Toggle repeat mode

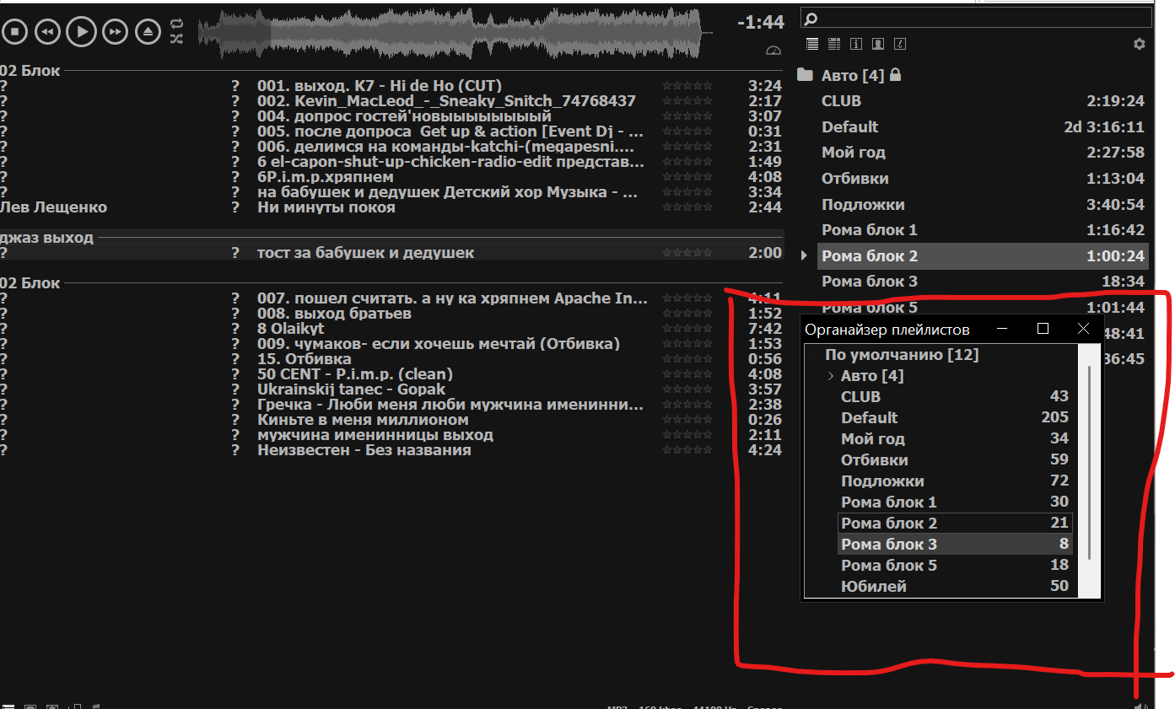tap(176, 24)
